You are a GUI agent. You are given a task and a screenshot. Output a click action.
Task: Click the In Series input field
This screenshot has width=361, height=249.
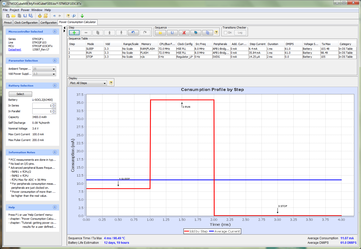pyautogui.click(x=42, y=105)
